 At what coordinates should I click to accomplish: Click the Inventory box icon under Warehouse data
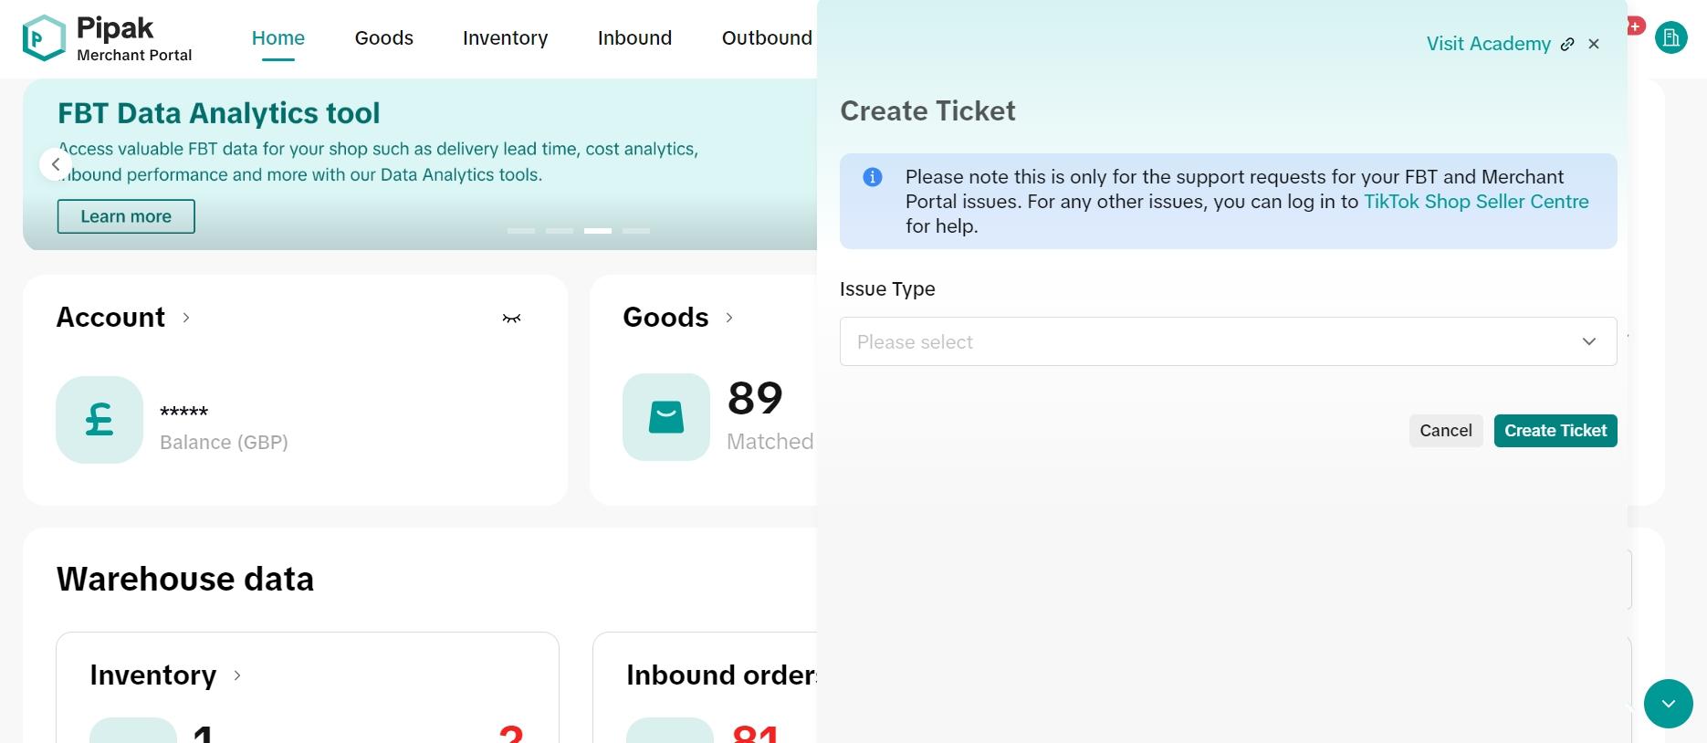pos(134,733)
